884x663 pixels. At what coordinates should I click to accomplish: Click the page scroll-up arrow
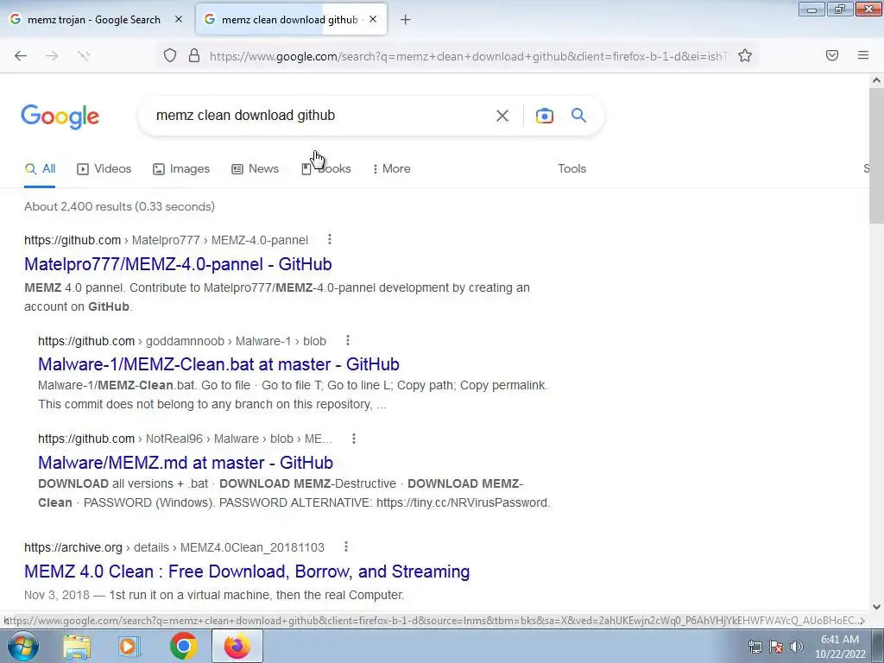coord(876,80)
